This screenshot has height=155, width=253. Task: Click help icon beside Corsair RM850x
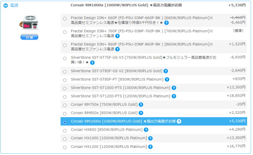coord(141,113)
